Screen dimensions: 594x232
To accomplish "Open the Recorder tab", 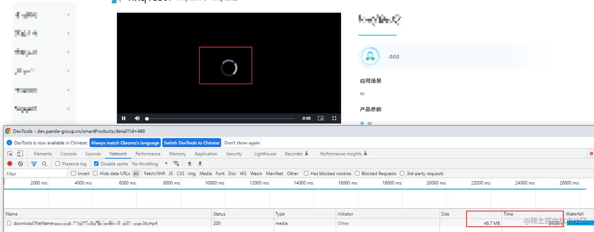I will click(x=297, y=154).
